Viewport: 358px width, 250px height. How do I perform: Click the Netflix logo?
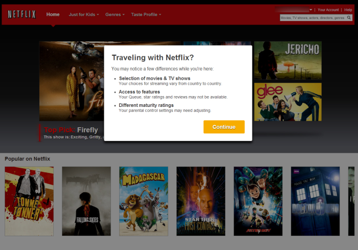pos(21,14)
